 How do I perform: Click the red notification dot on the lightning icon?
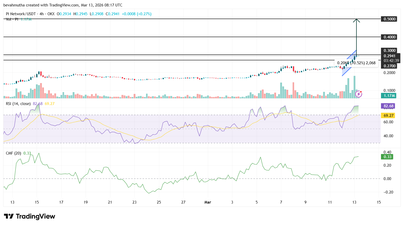(361, 92)
